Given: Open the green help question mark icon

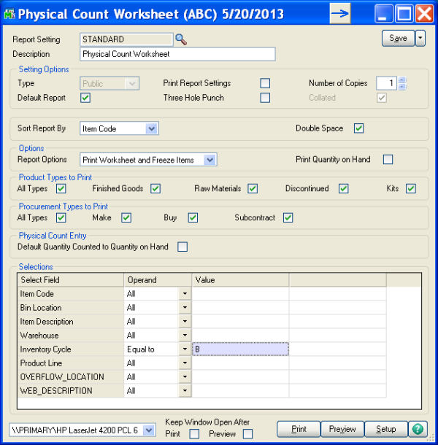Looking at the screenshot, I should pos(418,429).
